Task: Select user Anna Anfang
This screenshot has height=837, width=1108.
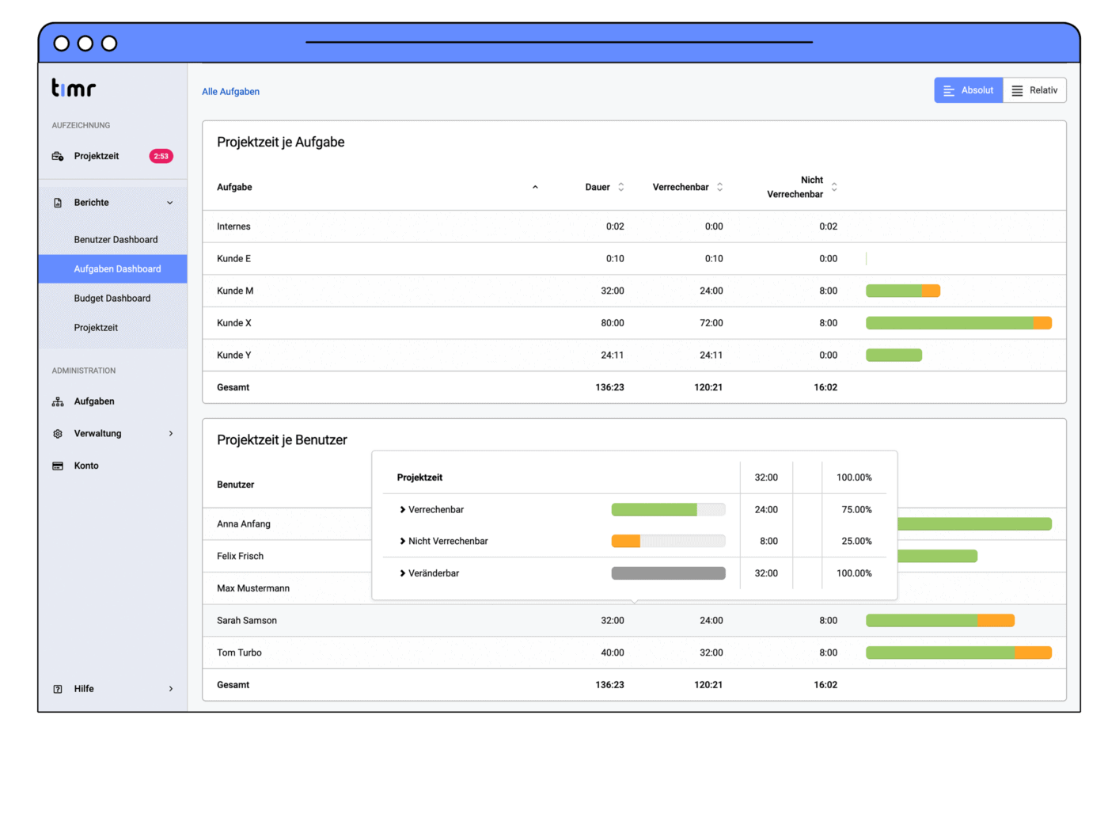Action: point(244,524)
